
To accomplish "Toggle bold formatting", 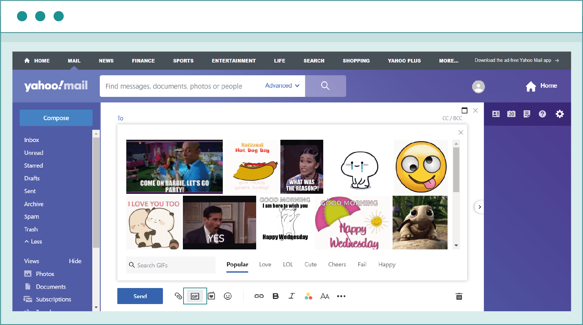I will point(275,296).
